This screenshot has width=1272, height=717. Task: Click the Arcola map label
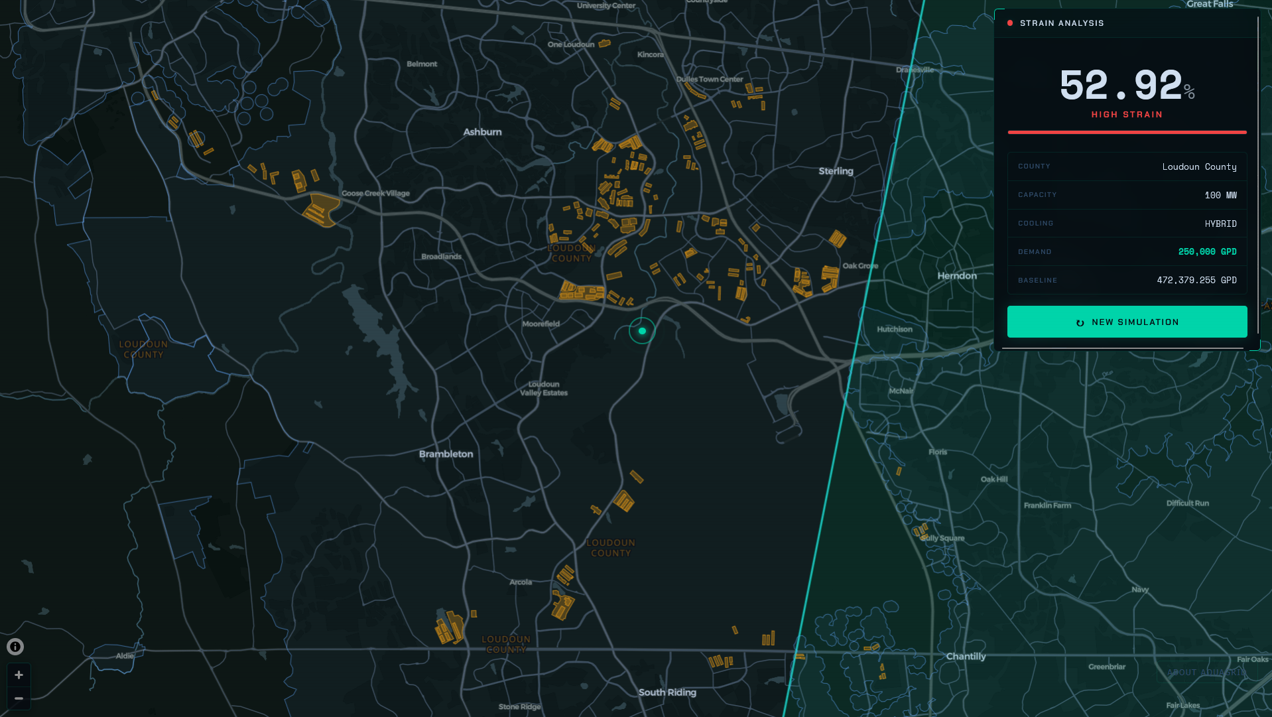521,582
